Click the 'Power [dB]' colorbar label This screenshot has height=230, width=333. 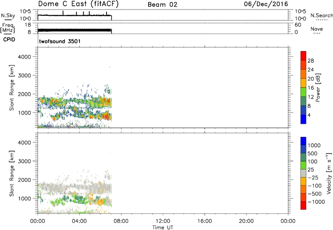pos(318,88)
